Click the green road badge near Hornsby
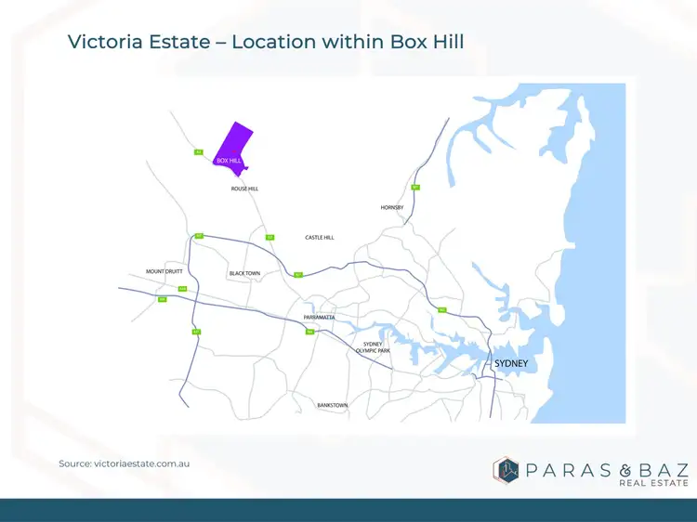Viewport: 697px width, 522px height. click(x=415, y=188)
